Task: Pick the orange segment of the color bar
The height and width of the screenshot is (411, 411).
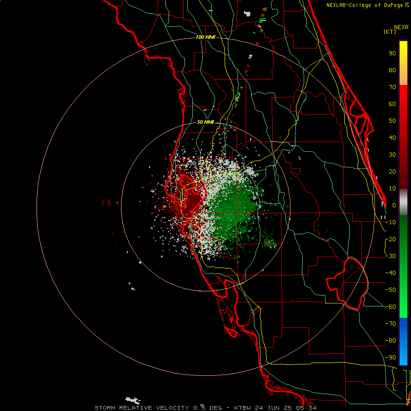Action: coord(403,79)
